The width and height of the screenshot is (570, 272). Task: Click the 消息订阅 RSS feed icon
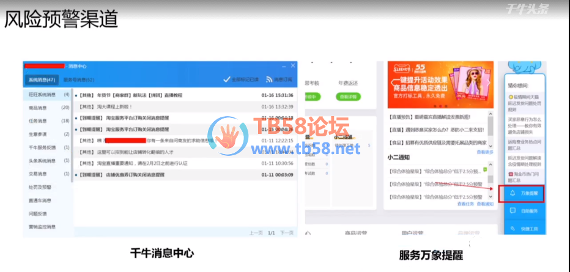269,79
